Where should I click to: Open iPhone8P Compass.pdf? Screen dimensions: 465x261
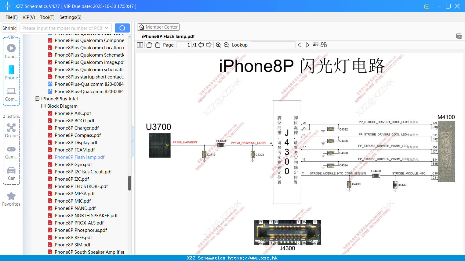click(x=77, y=135)
